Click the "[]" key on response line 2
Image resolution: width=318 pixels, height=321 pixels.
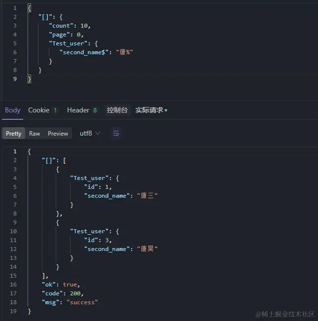(x=49, y=160)
